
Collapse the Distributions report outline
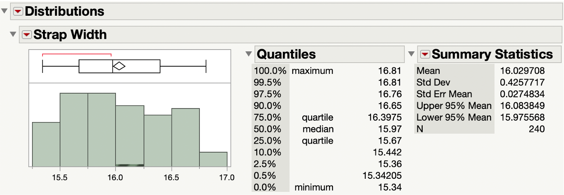point(5,12)
